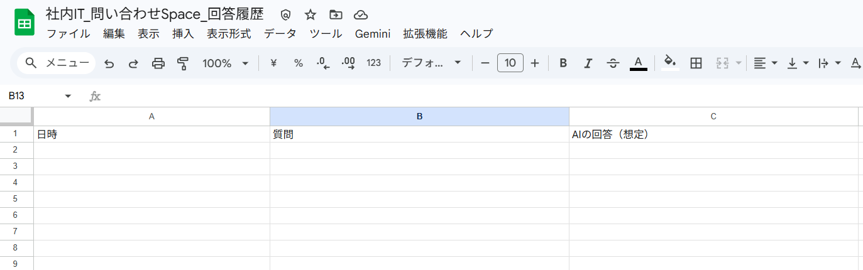
Task: Select the paint format roller icon
Action: (183, 63)
